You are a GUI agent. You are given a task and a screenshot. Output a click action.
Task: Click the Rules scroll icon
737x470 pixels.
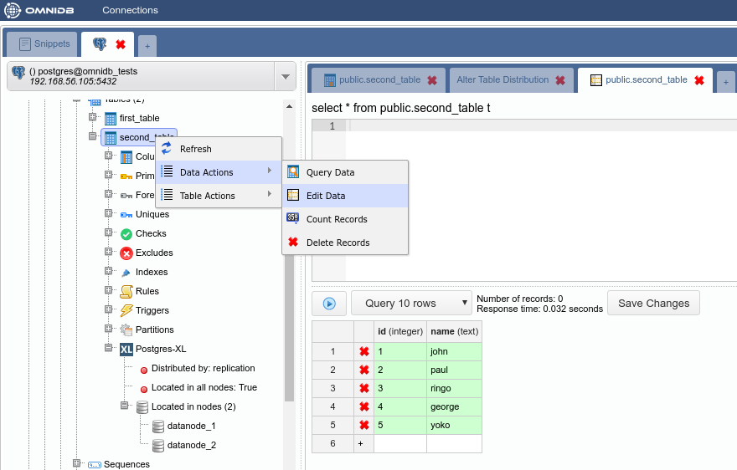pyautogui.click(x=126, y=291)
